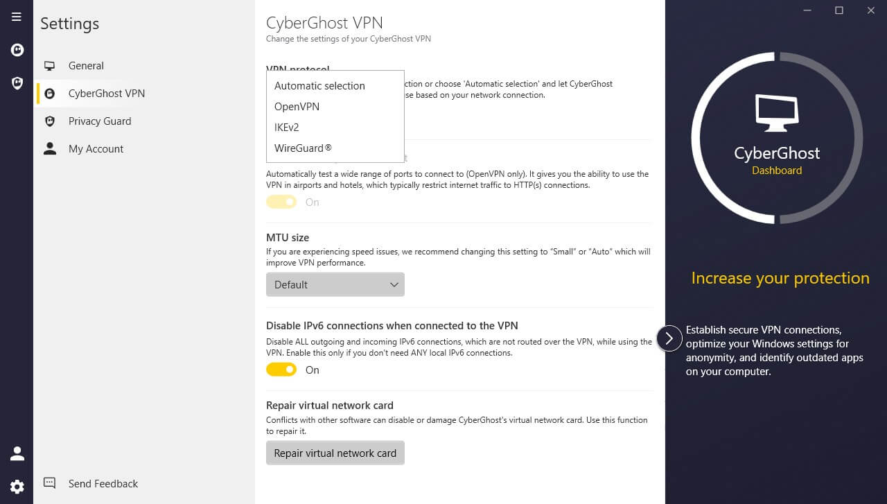The width and height of the screenshot is (887, 504).
Task: Select the My Account person icon
Action: coord(49,148)
